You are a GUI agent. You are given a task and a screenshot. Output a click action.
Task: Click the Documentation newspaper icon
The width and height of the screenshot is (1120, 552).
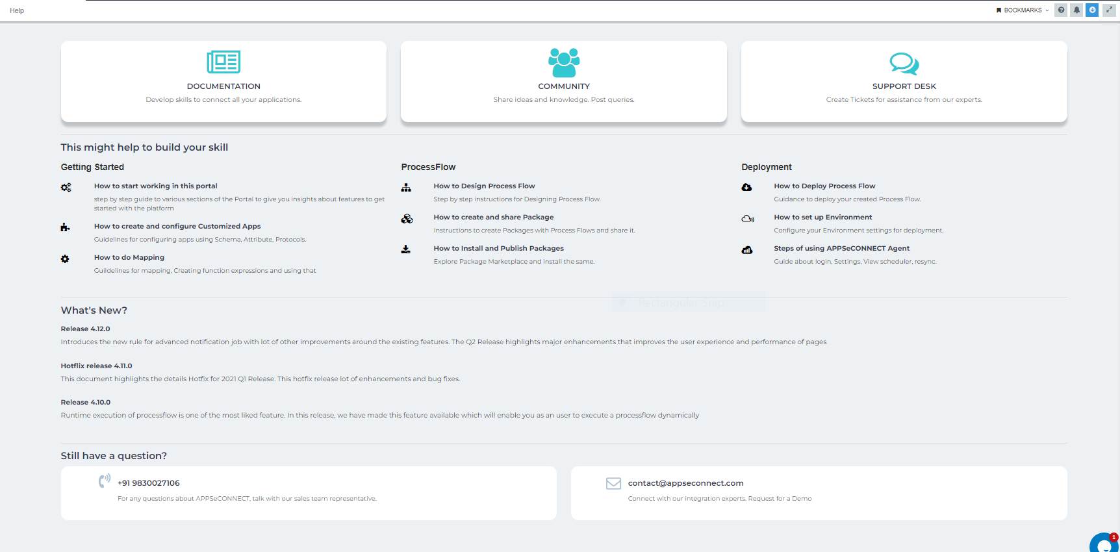click(223, 62)
